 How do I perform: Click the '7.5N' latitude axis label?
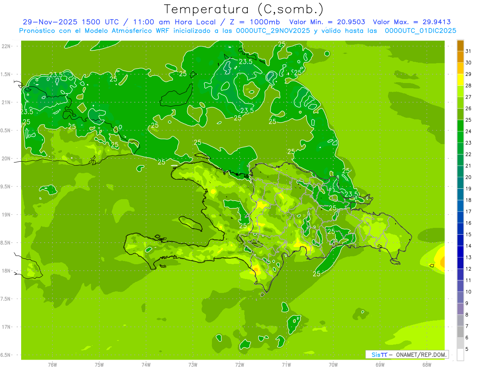6,299
